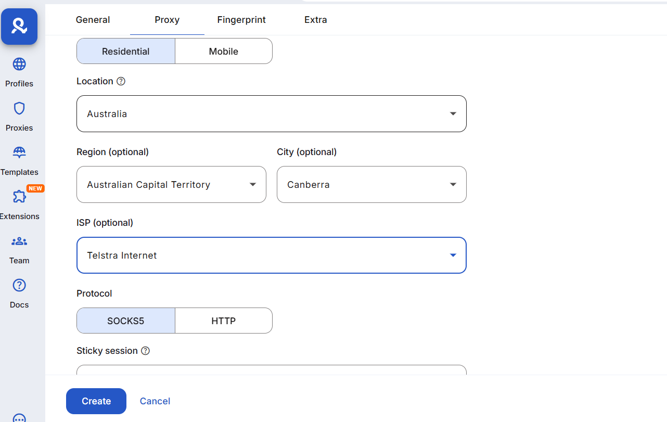667x422 pixels.
Task: Select Mobile proxy type
Action: (223, 52)
